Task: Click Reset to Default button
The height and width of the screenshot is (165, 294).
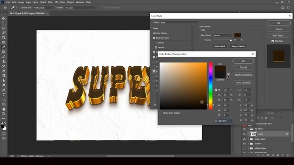Action: tap(238, 46)
